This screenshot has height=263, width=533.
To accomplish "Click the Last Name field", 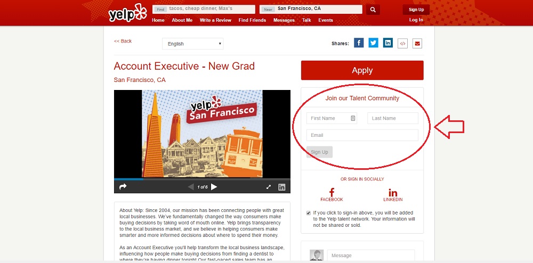I will click(x=393, y=118).
